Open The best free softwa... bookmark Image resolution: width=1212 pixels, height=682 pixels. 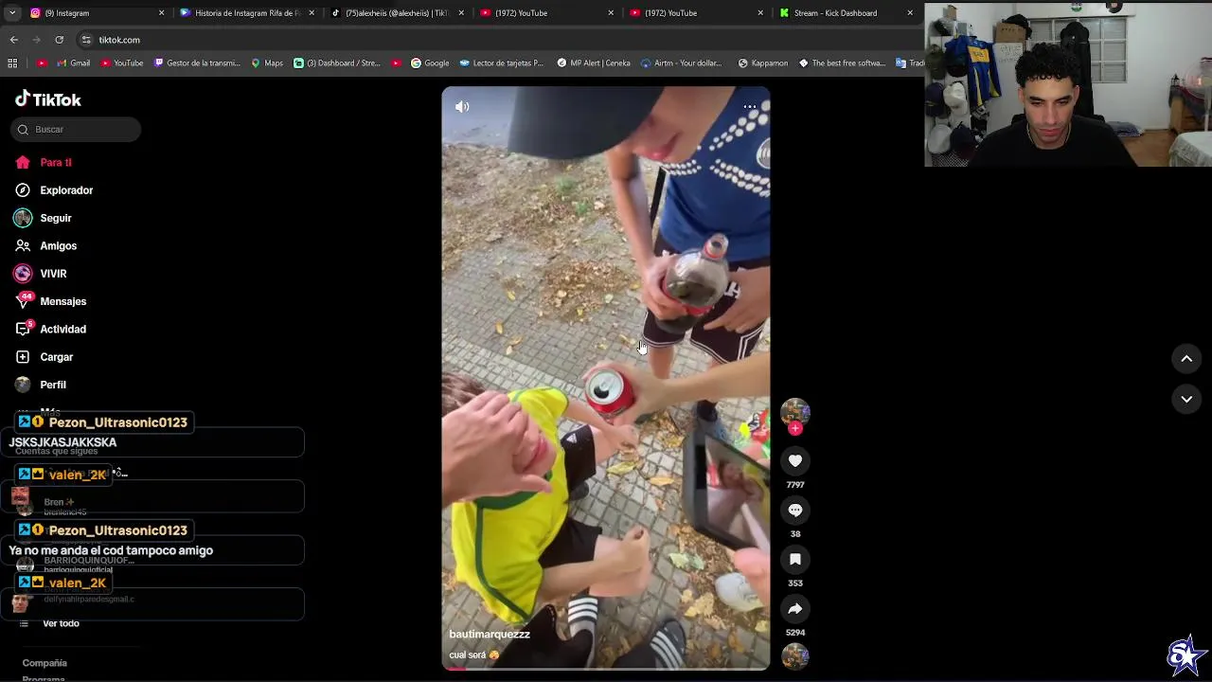pyautogui.click(x=842, y=63)
